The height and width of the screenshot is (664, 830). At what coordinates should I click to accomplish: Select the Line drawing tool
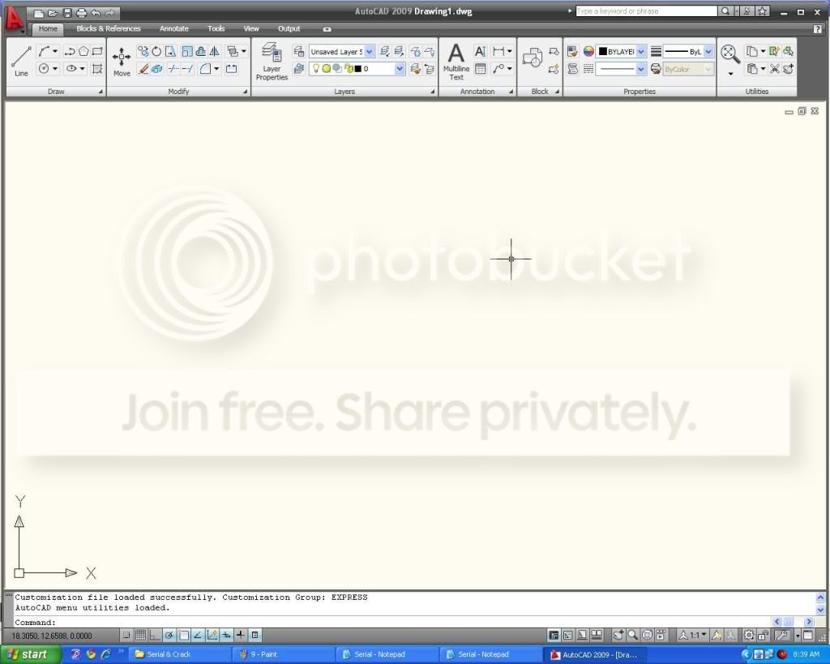click(21, 61)
